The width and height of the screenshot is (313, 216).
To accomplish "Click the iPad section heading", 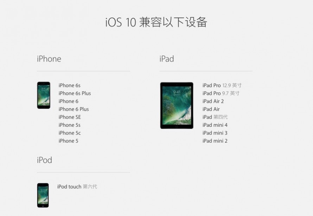I will click(x=167, y=59).
